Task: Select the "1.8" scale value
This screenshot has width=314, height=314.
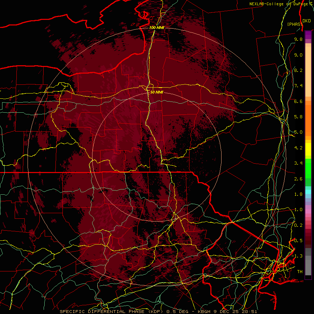Action: pos(298,194)
